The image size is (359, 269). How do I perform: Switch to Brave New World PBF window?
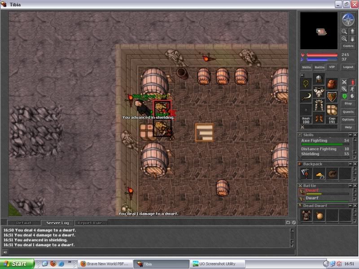[105, 264]
